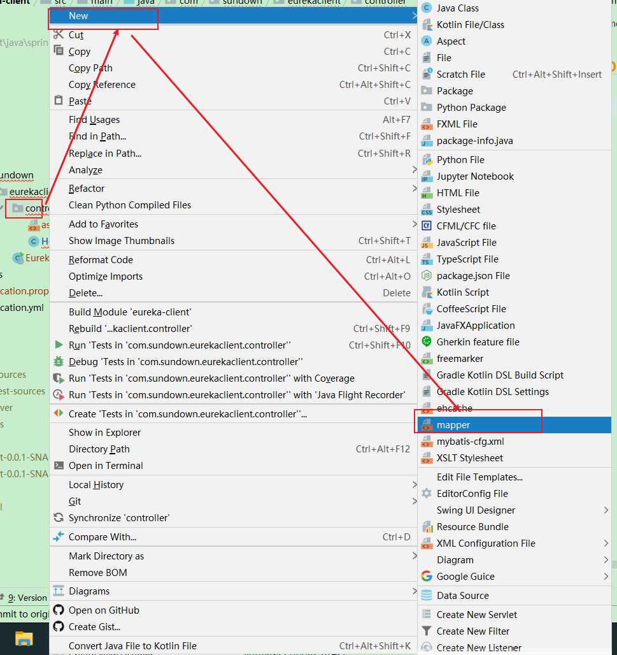617x655 pixels.
Task: Choose Show in Explorer
Action: click(x=233, y=433)
